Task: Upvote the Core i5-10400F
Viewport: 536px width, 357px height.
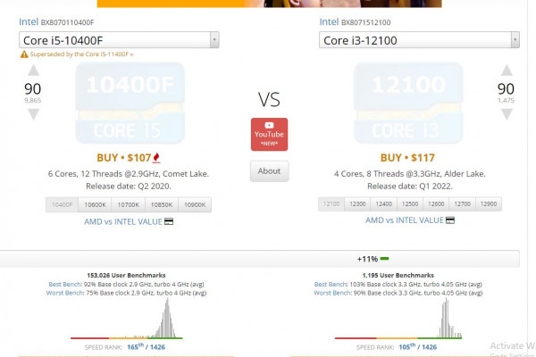Action: point(31,71)
